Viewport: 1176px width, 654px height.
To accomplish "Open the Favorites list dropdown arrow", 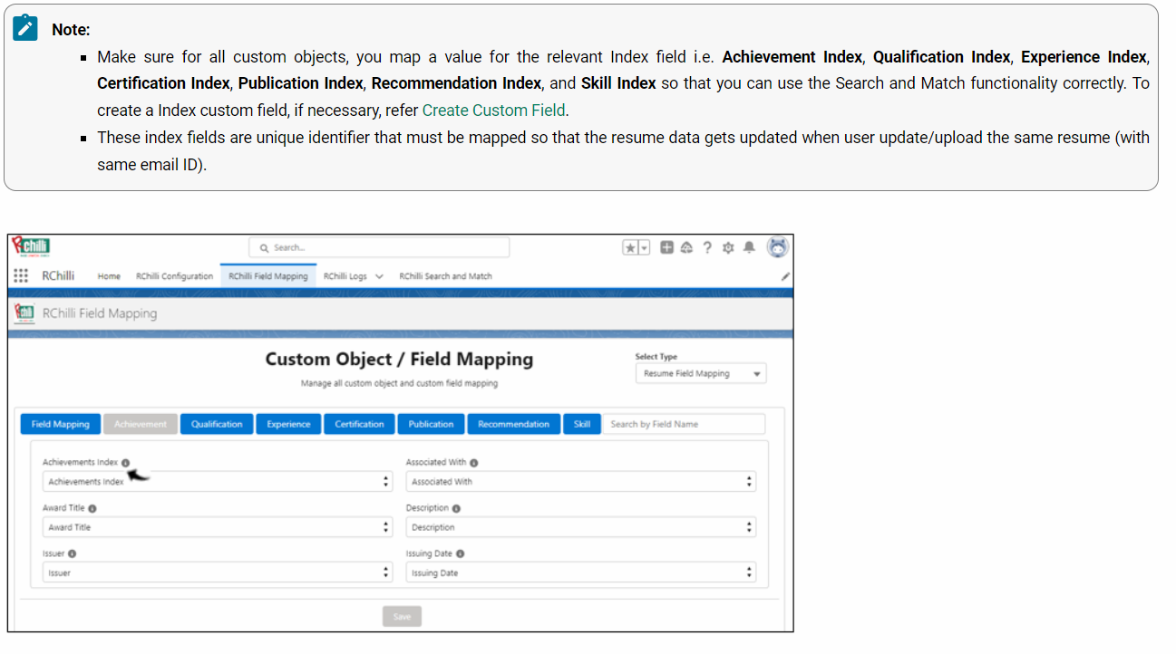I will tap(645, 247).
